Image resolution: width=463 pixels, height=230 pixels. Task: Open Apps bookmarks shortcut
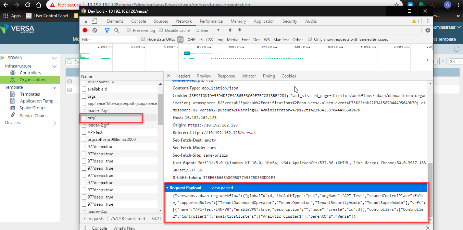coord(12,16)
